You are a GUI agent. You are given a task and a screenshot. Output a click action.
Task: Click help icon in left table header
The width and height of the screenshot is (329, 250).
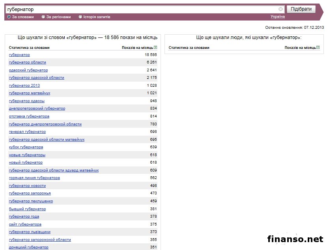[155, 47]
